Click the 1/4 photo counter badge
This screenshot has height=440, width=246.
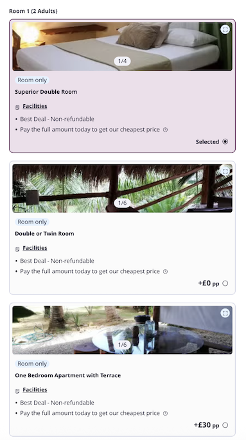click(x=122, y=61)
